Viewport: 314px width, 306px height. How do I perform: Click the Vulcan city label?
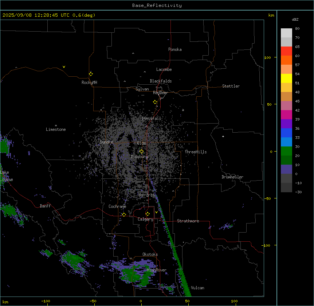(x=198, y=288)
